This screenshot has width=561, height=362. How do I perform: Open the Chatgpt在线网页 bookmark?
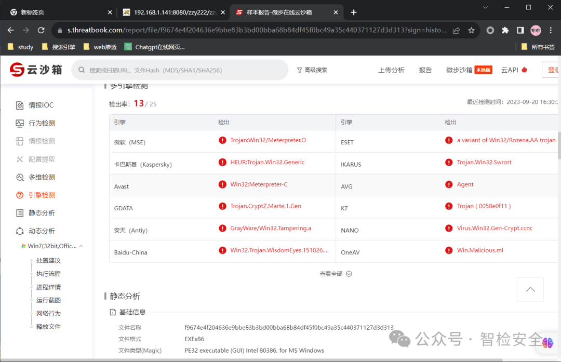coord(155,47)
